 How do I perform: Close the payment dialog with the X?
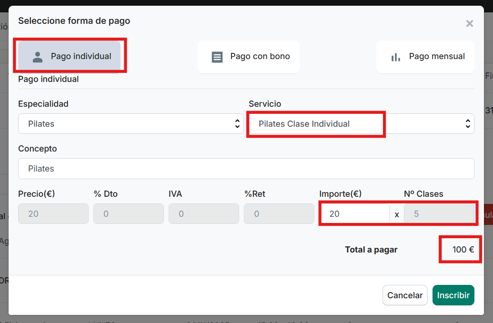click(469, 23)
